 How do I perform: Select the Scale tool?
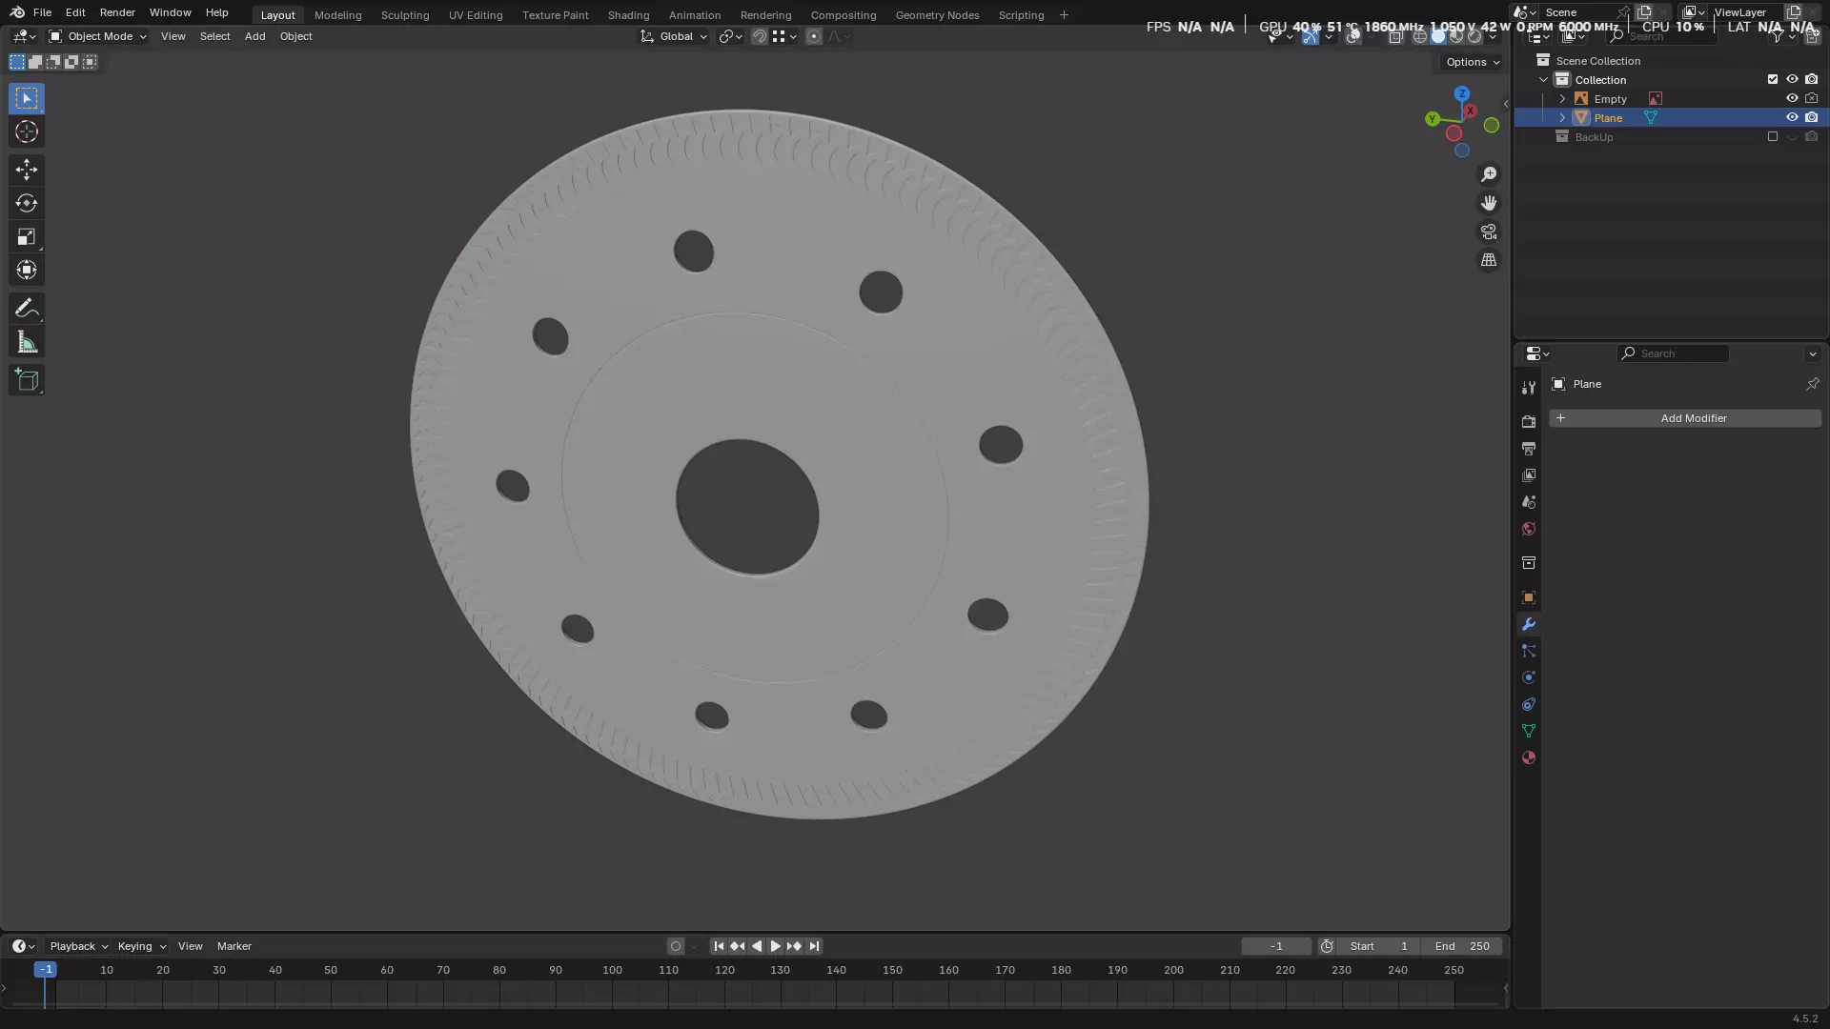[x=27, y=236]
